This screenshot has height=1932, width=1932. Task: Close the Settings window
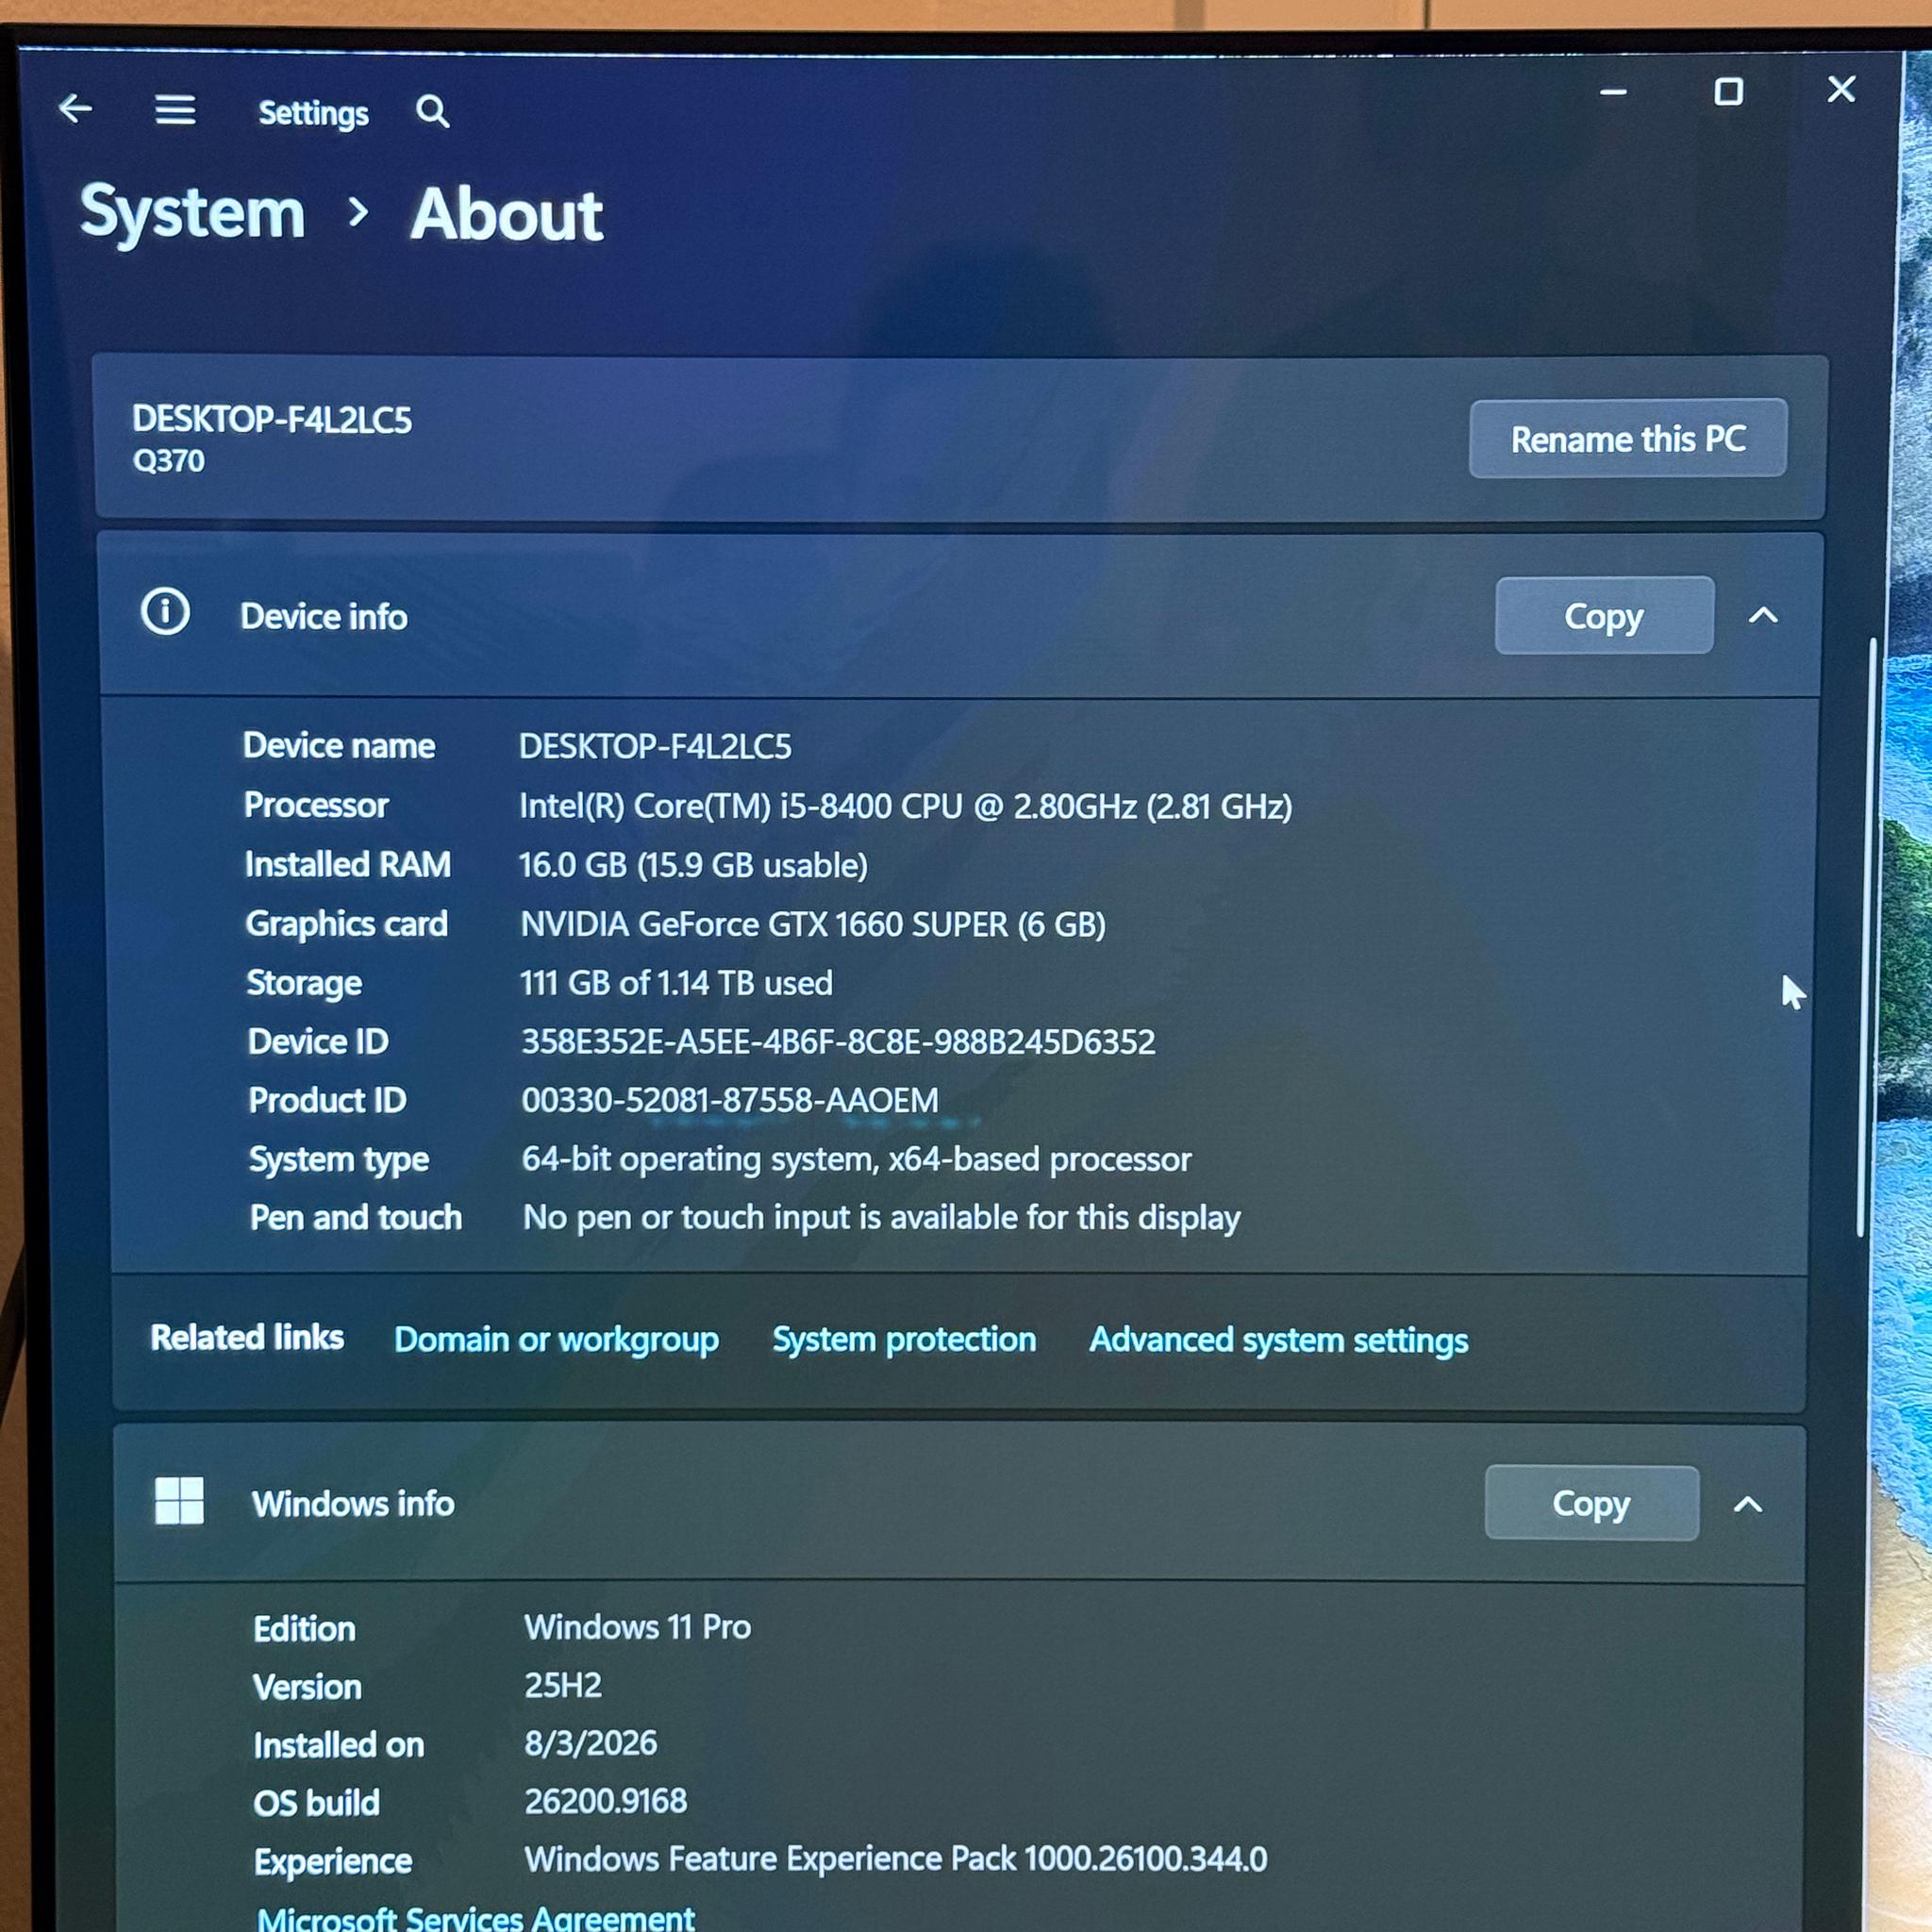(x=1841, y=90)
